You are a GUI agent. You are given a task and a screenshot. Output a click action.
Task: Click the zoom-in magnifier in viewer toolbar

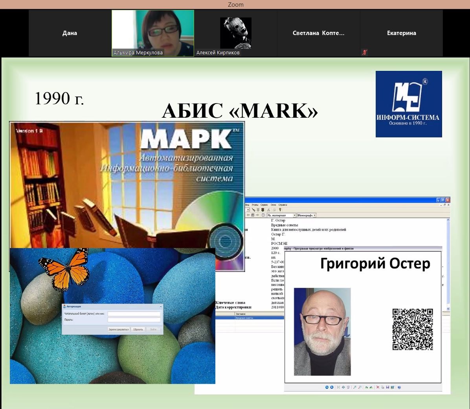pyautogui.click(x=355, y=387)
